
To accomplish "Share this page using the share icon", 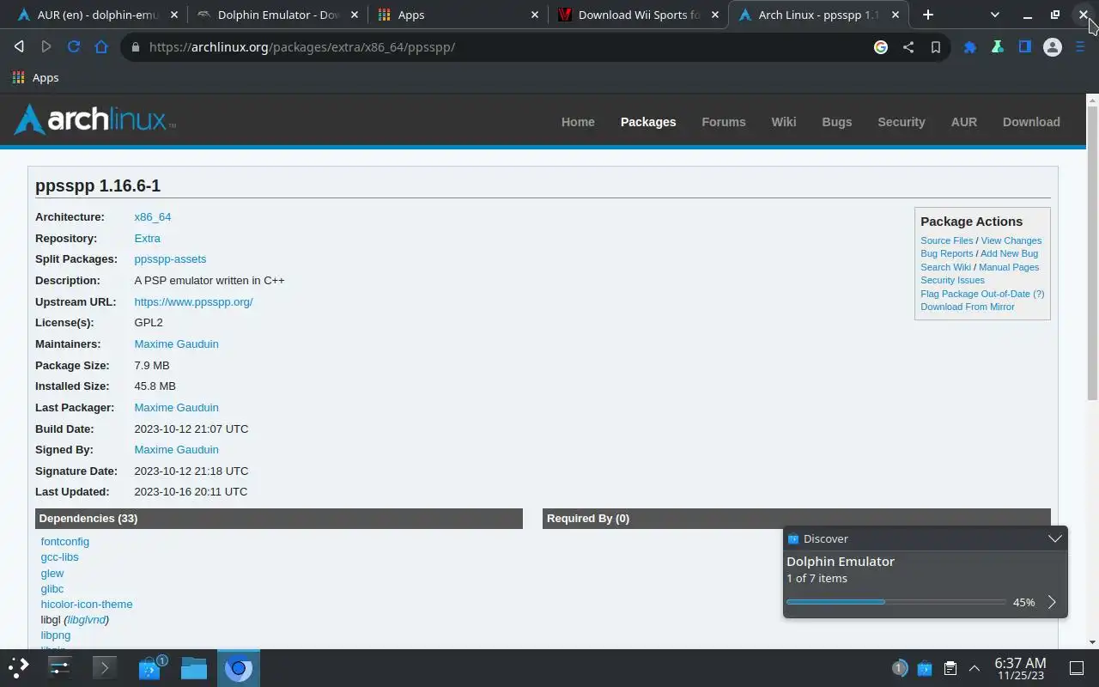I will (908, 47).
